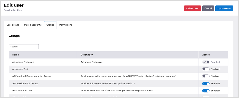239x98 pixels.
Task: Click 'Provides full access to API REST endpoints' text
Action: coord(108,83)
